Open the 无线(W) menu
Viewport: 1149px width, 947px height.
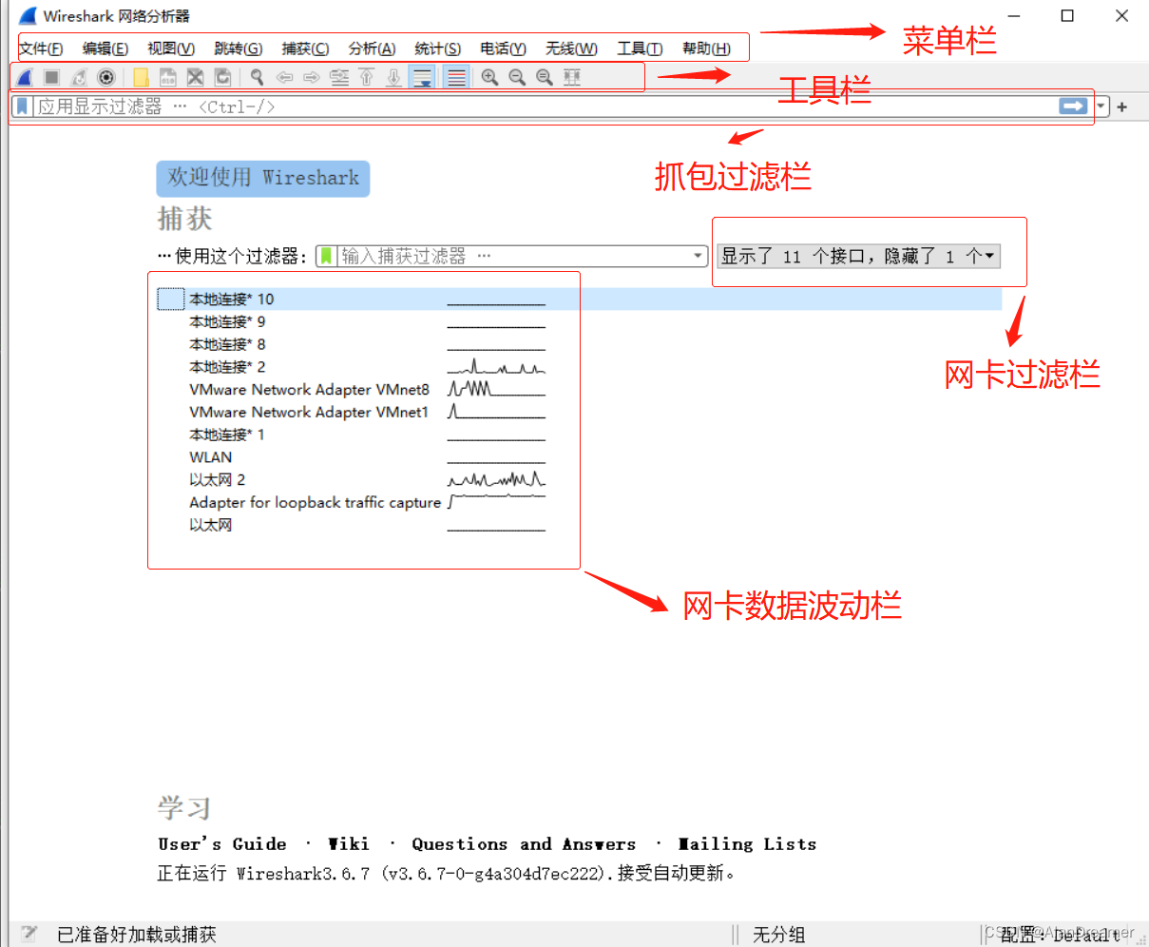pos(571,48)
